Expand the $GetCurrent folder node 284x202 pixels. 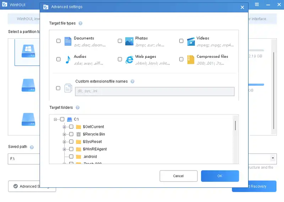click(x=64, y=127)
